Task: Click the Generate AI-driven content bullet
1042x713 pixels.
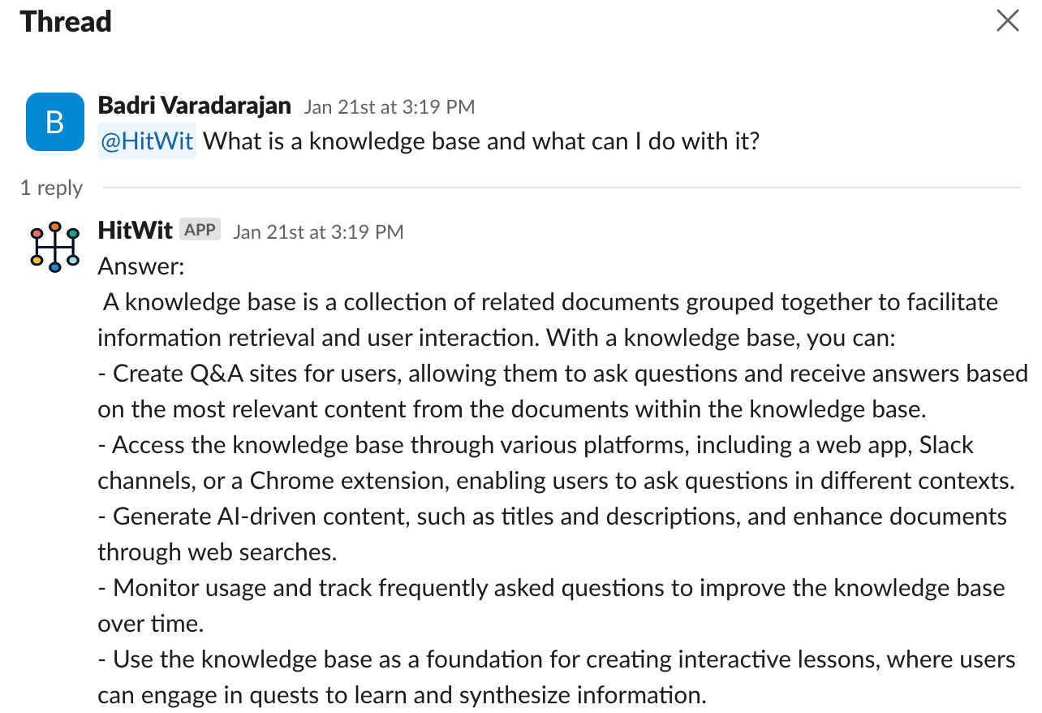Action: (x=552, y=534)
